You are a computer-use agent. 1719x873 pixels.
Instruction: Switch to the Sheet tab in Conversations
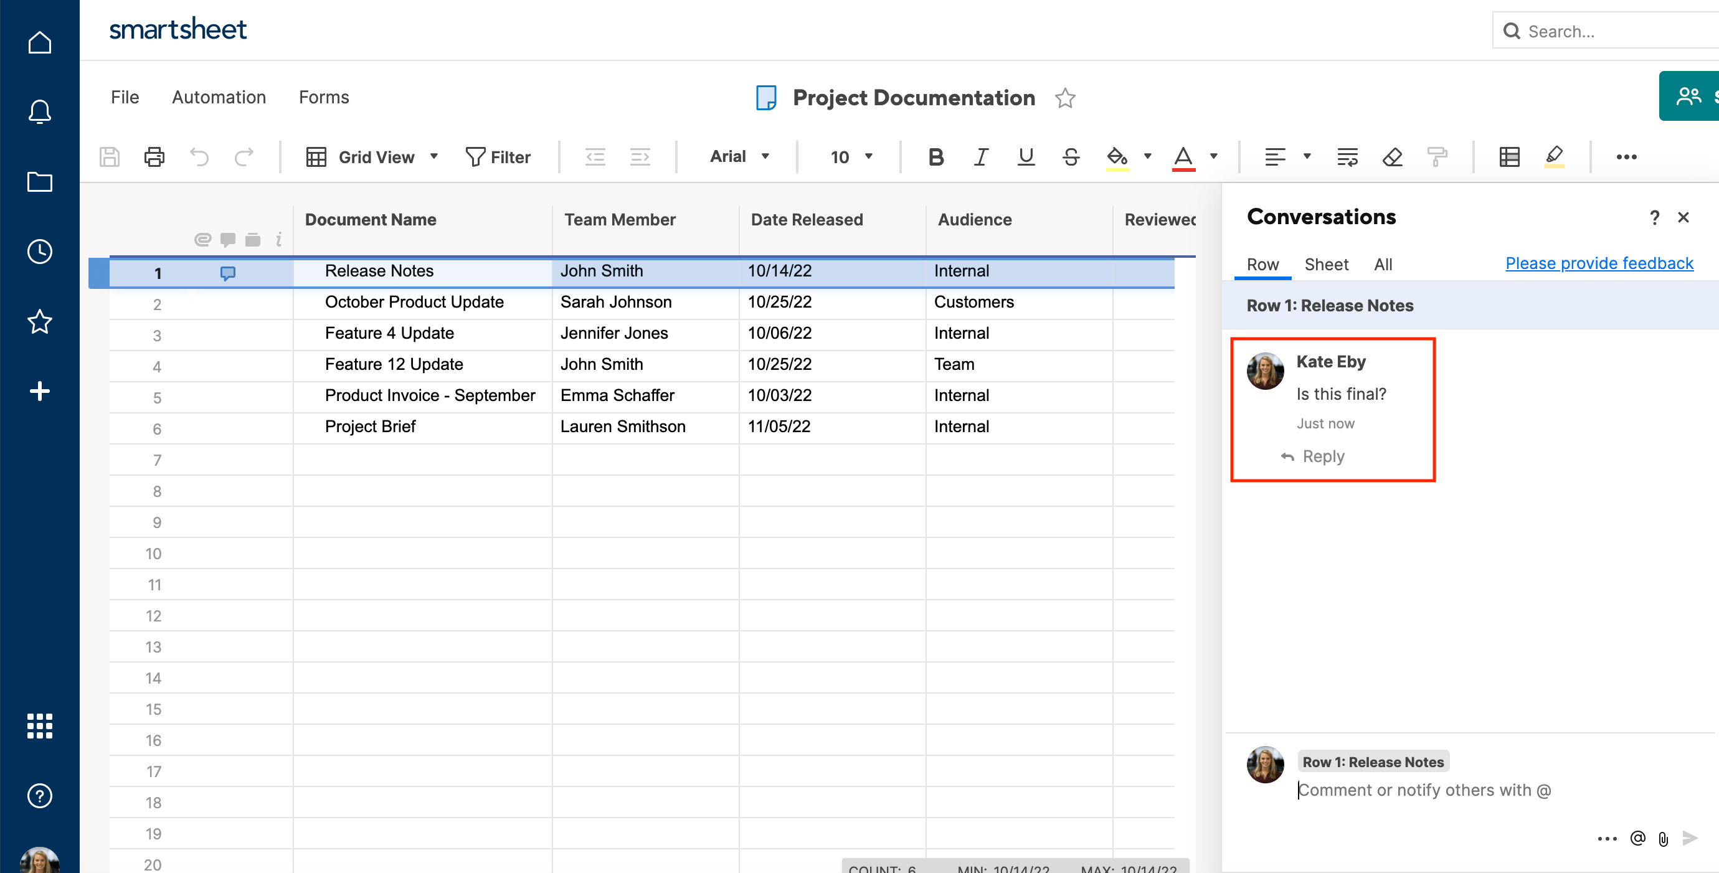(1326, 264)
